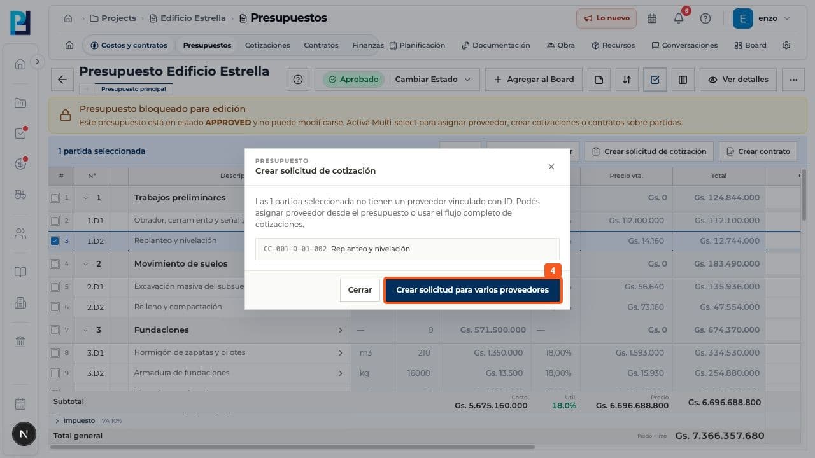
Task: Click the company logo at top left
Action: [20, 22]
